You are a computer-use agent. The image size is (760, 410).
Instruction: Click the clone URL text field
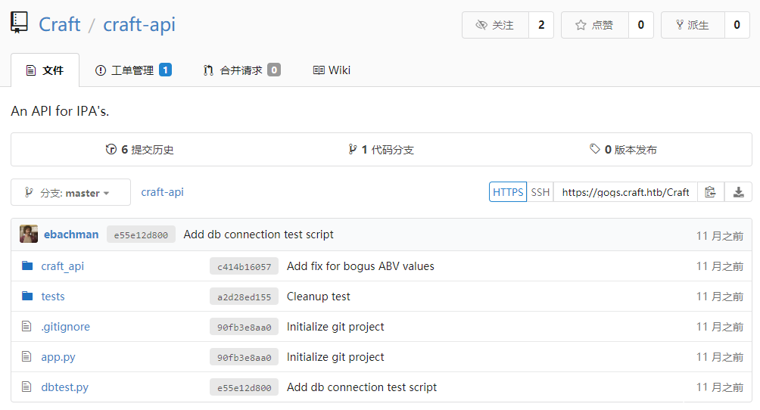pyautogui.click(x=625, y=192)
